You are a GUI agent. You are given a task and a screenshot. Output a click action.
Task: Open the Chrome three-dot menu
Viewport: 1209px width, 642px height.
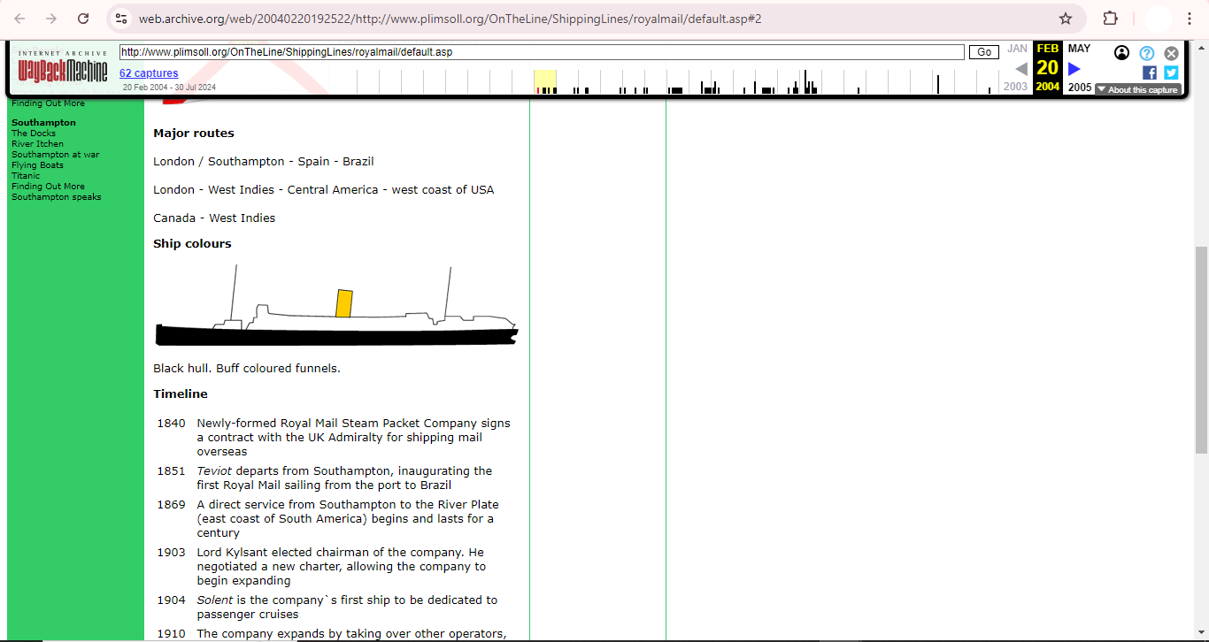1190,19
